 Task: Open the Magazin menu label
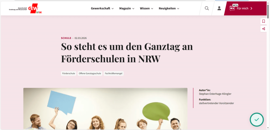[125, 8]
